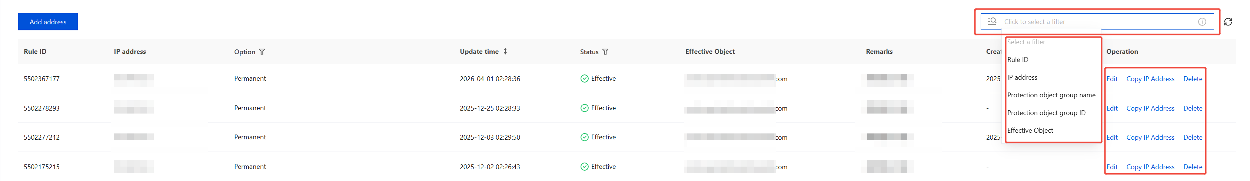
Task: Pick Protection object group name filter
Action: point(1051,95)
